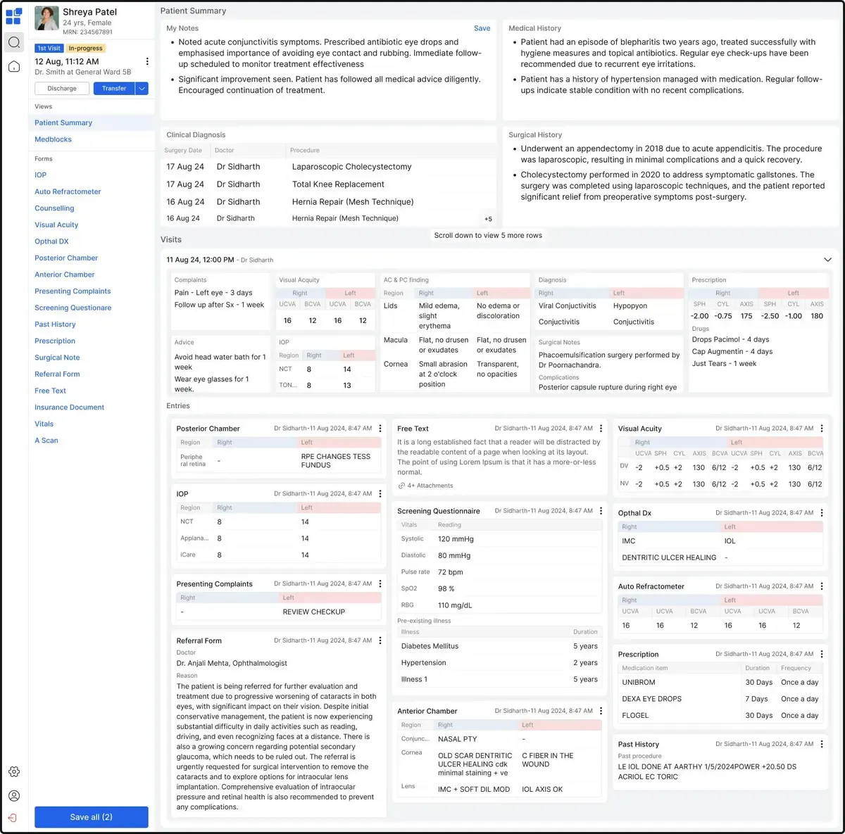Image resolution: width=845 pixels, height=834 pixels.
Task: Save the notes using the Save link
Action: click(482, 28)
